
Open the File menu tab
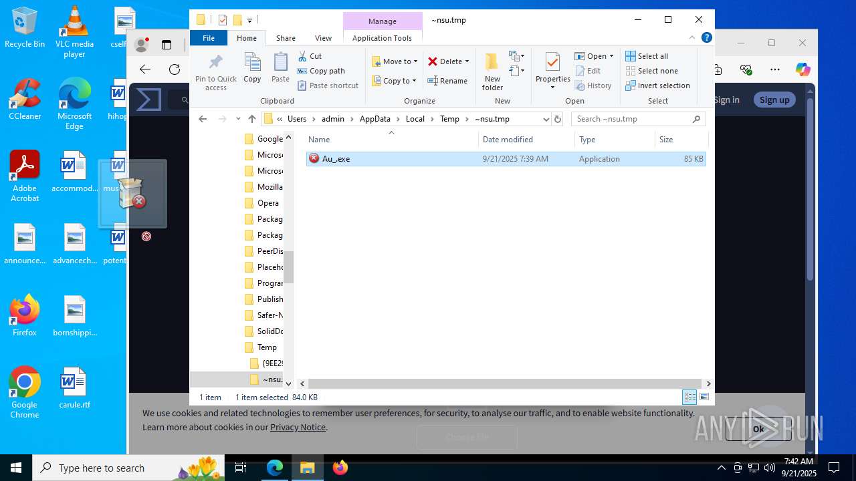[x=209, y=38]
